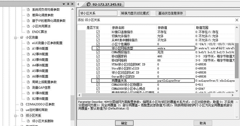This screenshot has height=126, width=240.
Task: Toggle checkbox for 同覆盖关系
Action: [98, 81]
